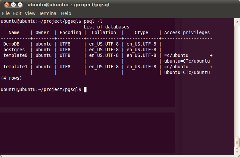The width and height of the screenshot is (240, 157).
Task: Minimize the terminal window
Action: tap(13, 5)
